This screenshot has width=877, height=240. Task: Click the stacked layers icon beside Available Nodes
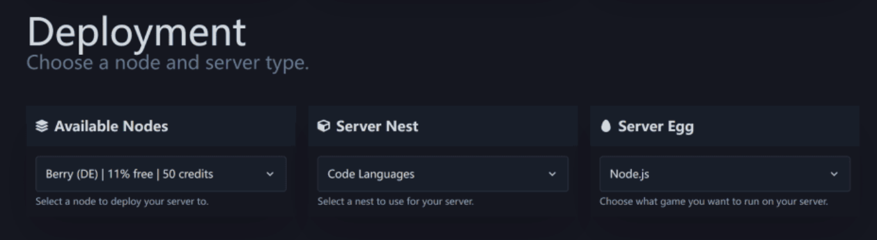pos(42,126)
